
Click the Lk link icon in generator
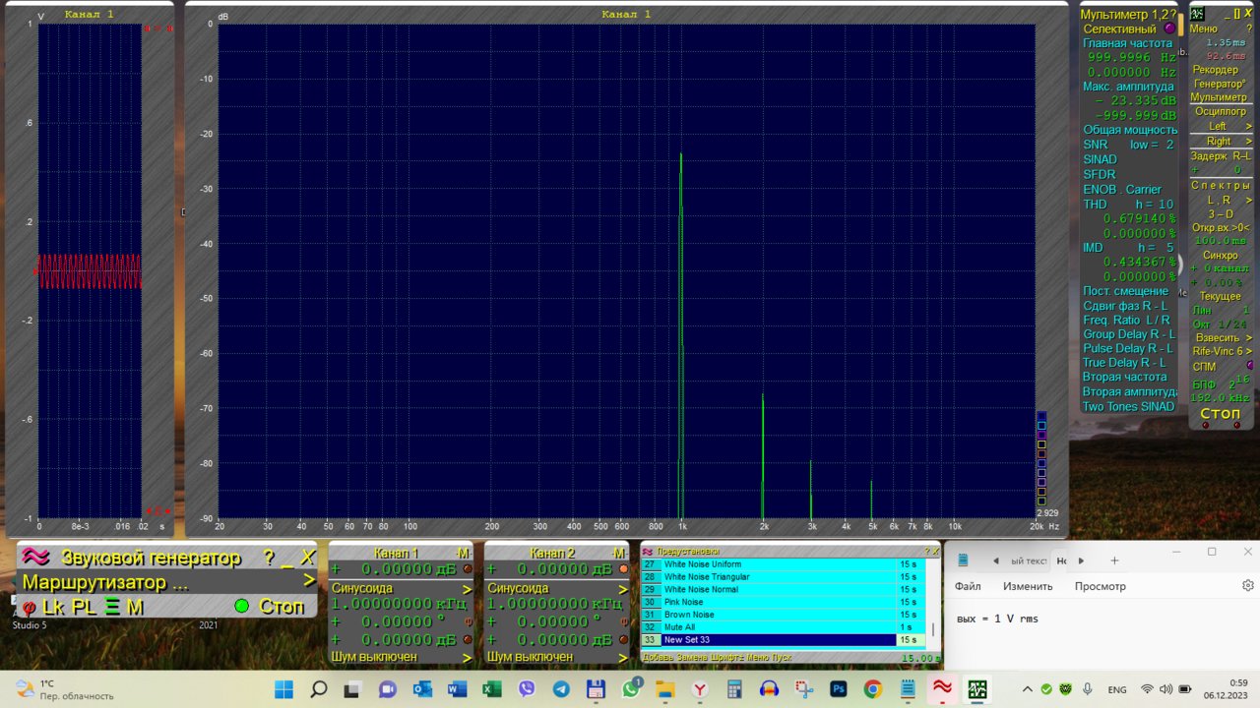(x=53, y=608)
